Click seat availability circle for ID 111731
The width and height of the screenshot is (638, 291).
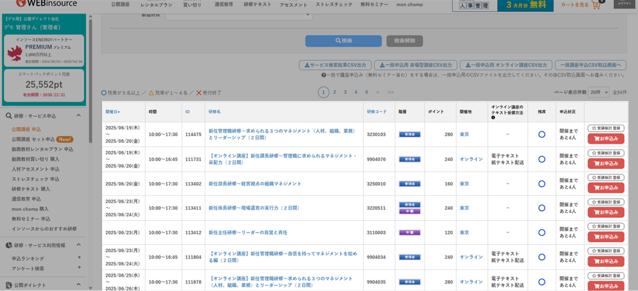tap(542, 159)
